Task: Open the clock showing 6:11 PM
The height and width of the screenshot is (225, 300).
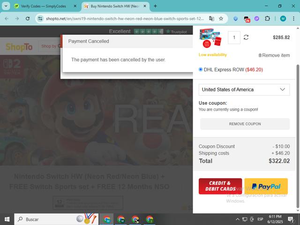Action: click(x=275, y=219)
